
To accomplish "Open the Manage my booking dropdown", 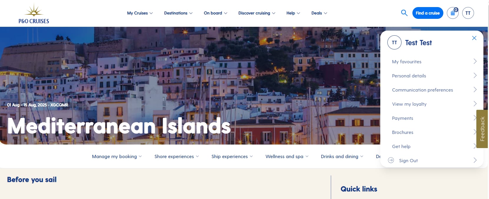I will pos(117,156).
